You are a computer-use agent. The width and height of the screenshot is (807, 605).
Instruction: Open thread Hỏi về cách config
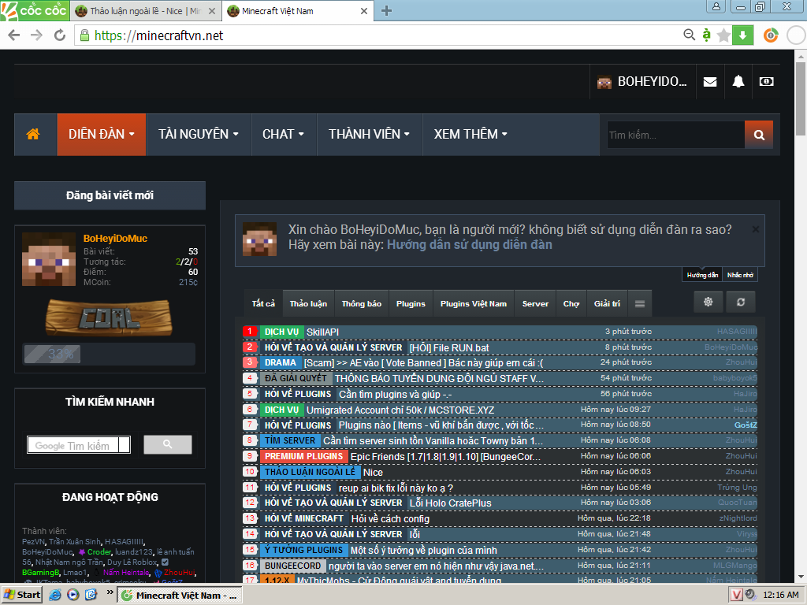coord(390,519)
